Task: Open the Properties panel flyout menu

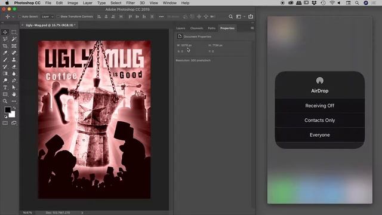Action: click(252, 28)
